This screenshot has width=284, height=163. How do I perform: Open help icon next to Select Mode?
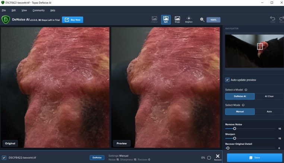pyautogui.click(x=243, y=105)
